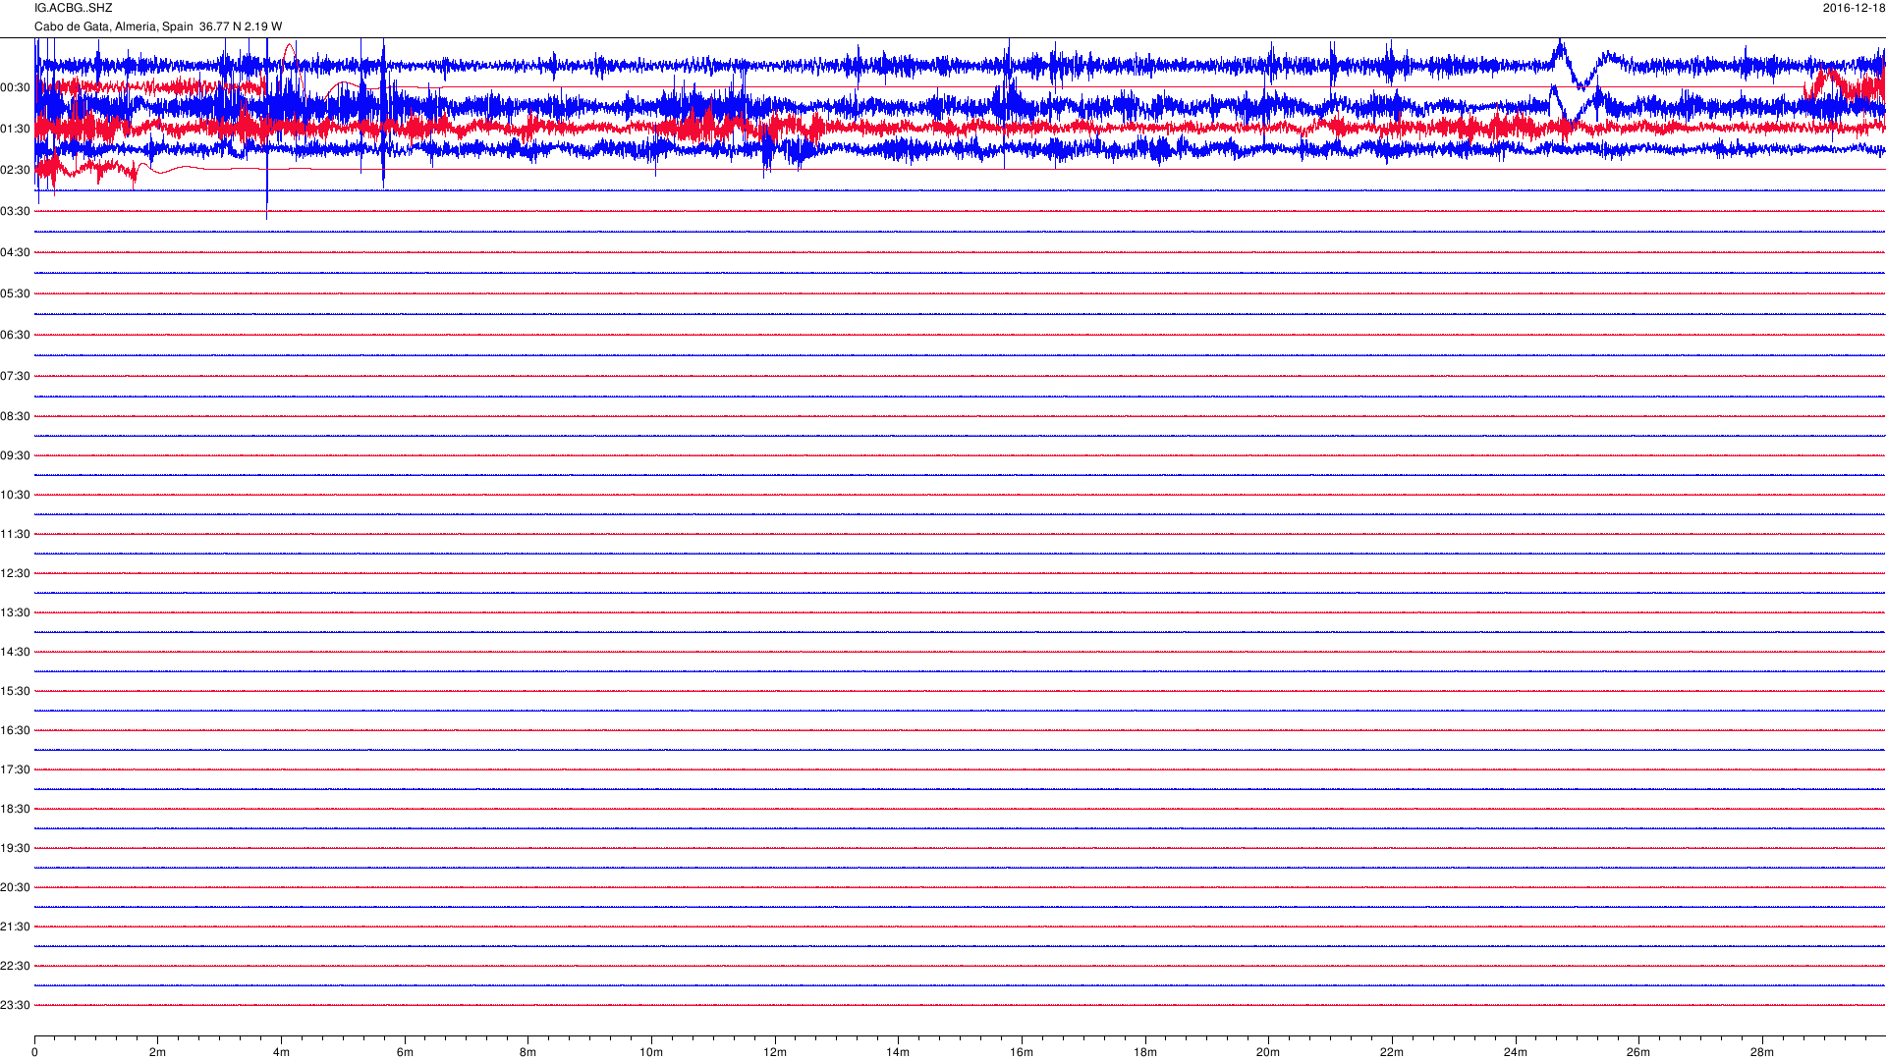Image resolution: width=1886 pixels, height=1060 pixels.
Task: Click the 0 minute axis label
Action: (34, 1052)
